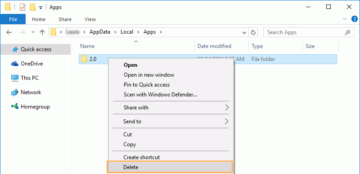The image size is (360, 174).
Task: Select the 2.0 folder icon
Action: pos(84,59)
